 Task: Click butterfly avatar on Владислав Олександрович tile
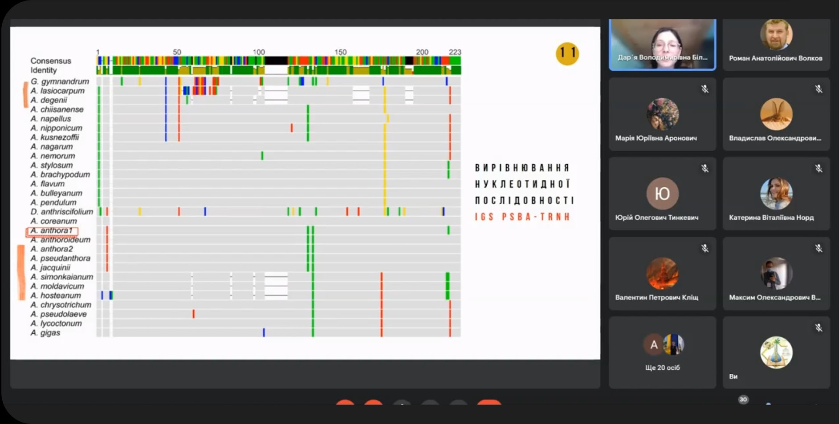tap(776, 114)
